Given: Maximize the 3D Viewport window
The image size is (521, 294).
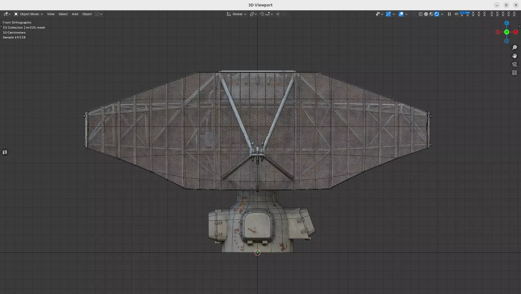Looking at the screenshot, I should point(506,5).
